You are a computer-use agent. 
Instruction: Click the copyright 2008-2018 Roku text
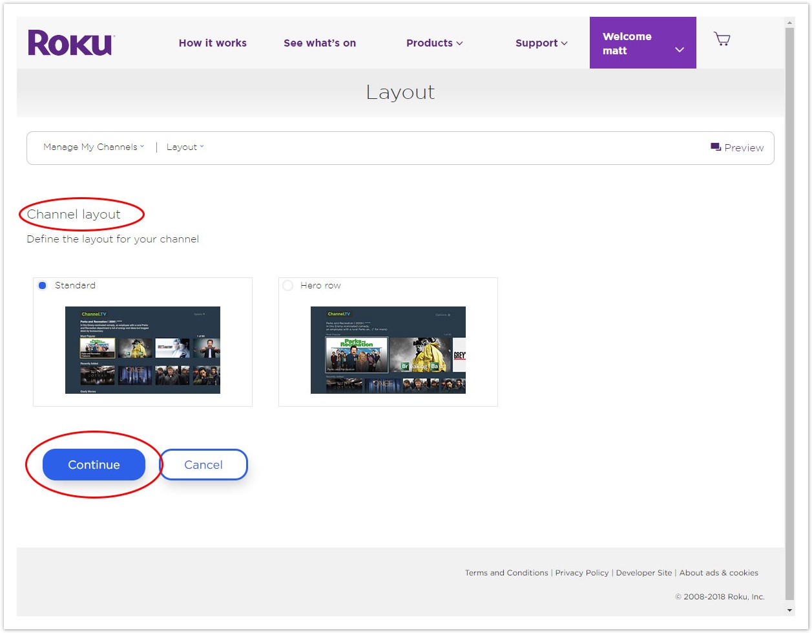(720, 597)
